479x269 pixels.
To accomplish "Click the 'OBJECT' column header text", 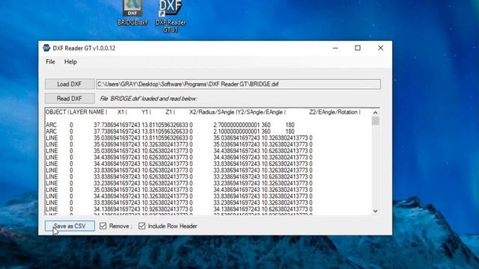I will coord(56,112).
